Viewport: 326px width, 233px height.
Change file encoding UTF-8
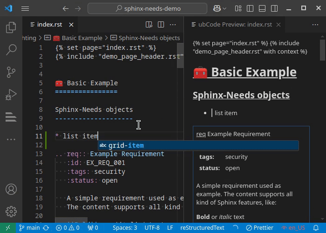point(152,228)
